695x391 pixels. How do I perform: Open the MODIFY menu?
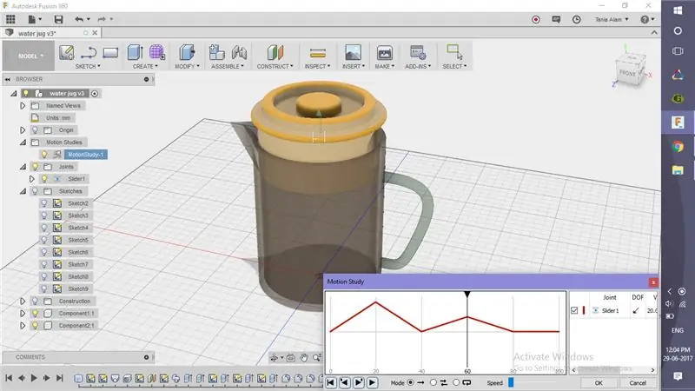pos(187,66)
